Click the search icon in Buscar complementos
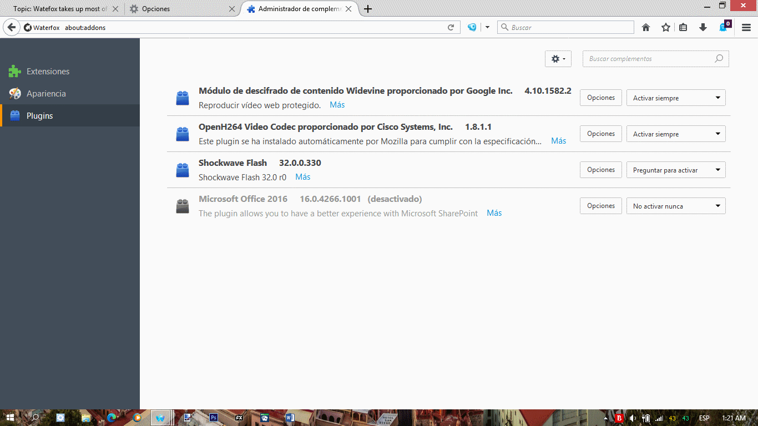The width and height of the screenshot is (758, 426). tap(719, 59)
